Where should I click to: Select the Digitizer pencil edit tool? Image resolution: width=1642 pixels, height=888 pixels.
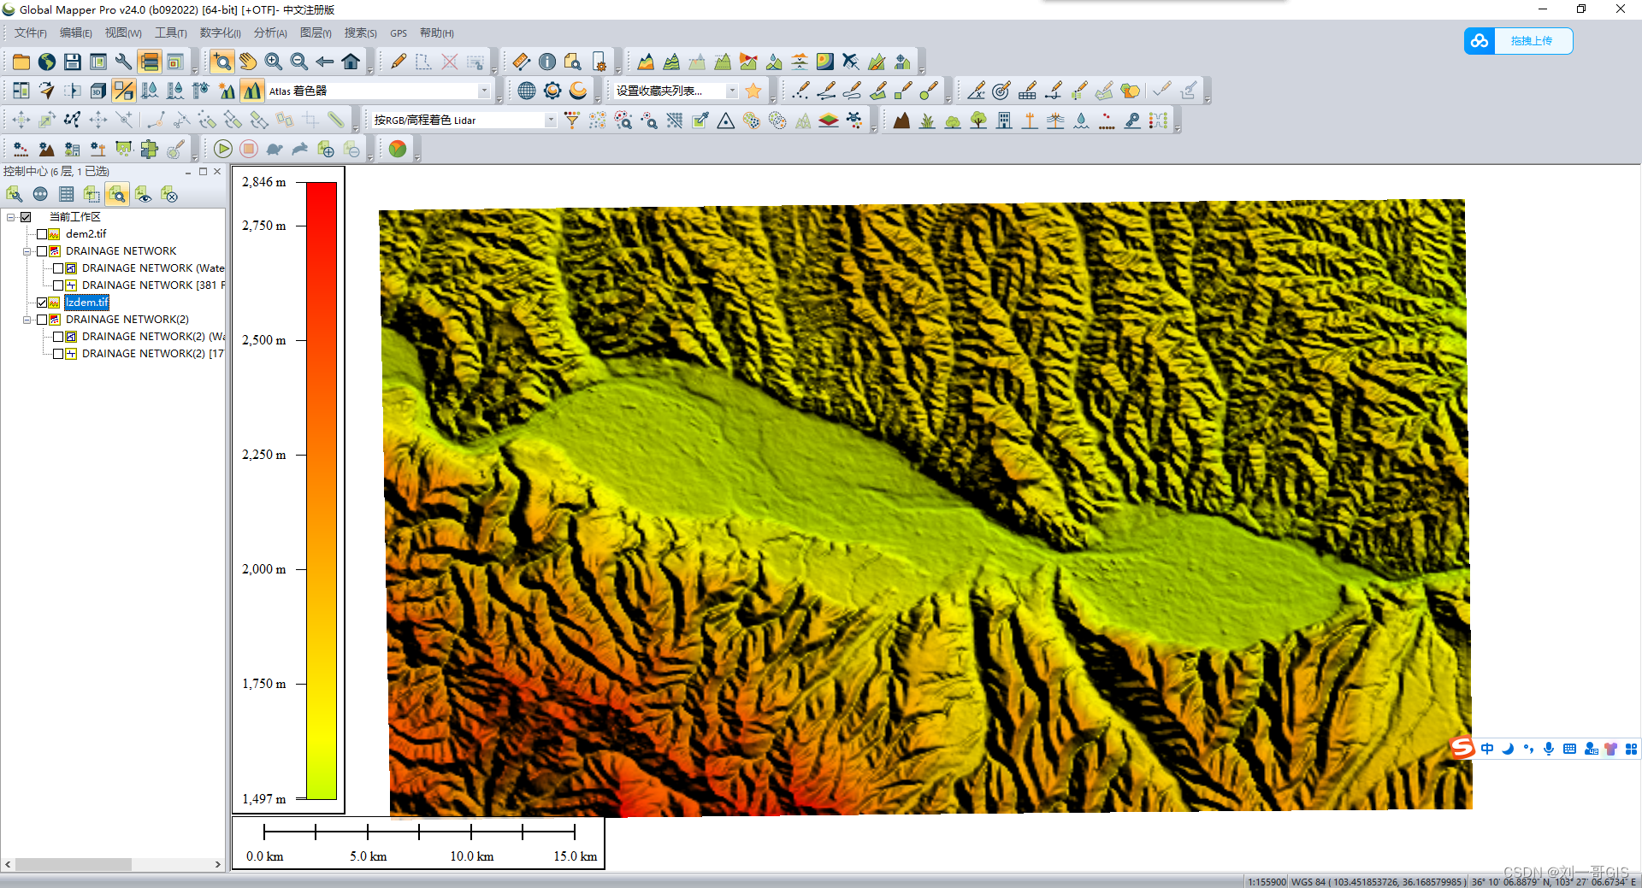[x=399, y=62]
